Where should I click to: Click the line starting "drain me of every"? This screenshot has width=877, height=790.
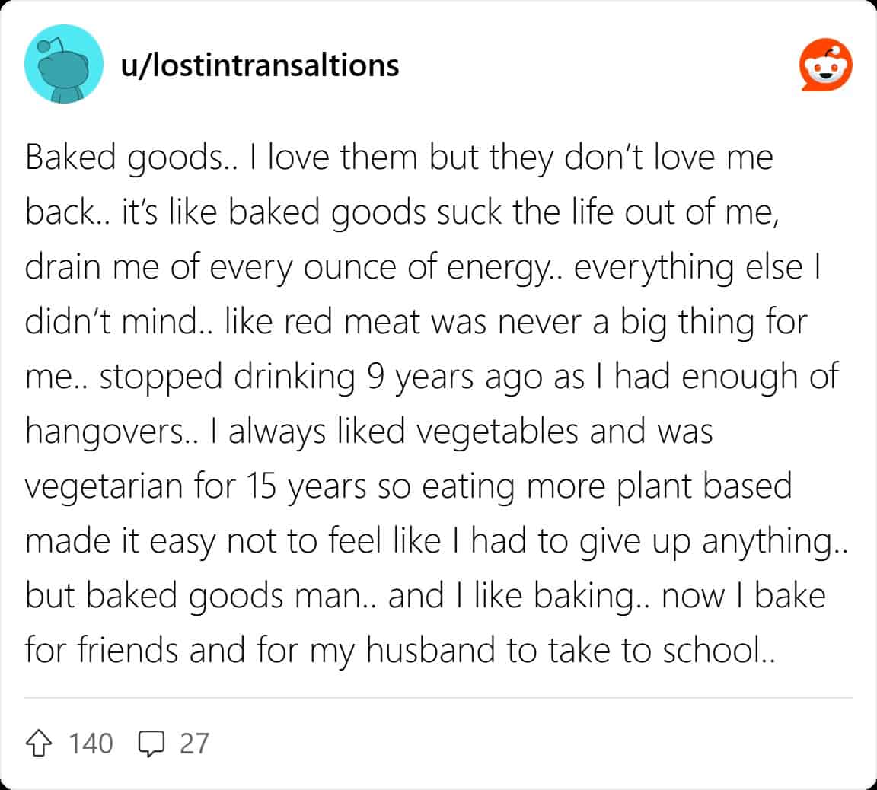pos(422,268)
